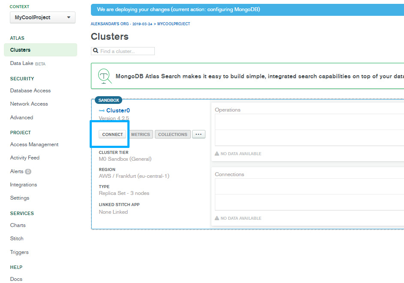Click 'None Linked' Stitch app text

point(113,212)
